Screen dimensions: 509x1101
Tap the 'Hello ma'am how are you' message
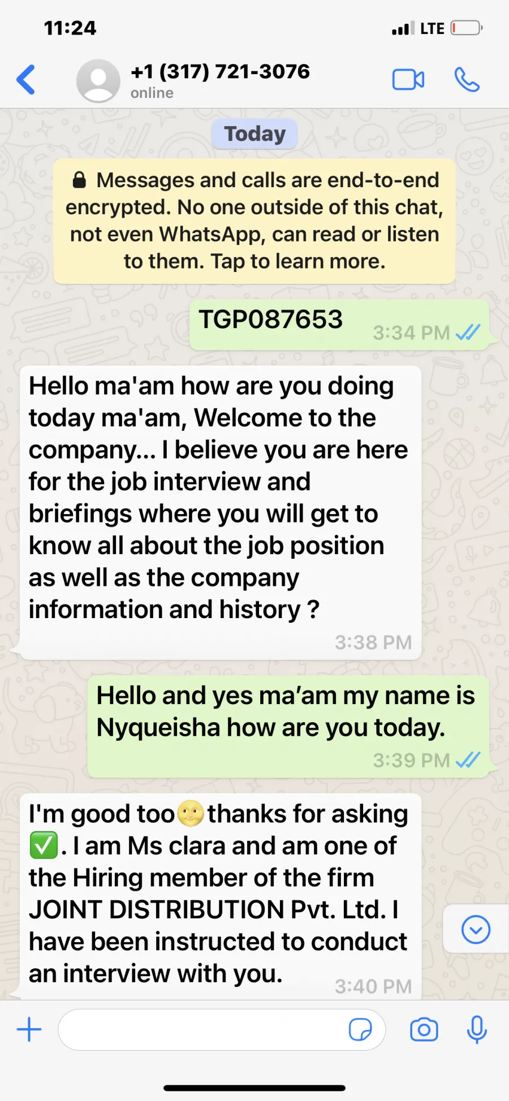[x=221, y=512]
